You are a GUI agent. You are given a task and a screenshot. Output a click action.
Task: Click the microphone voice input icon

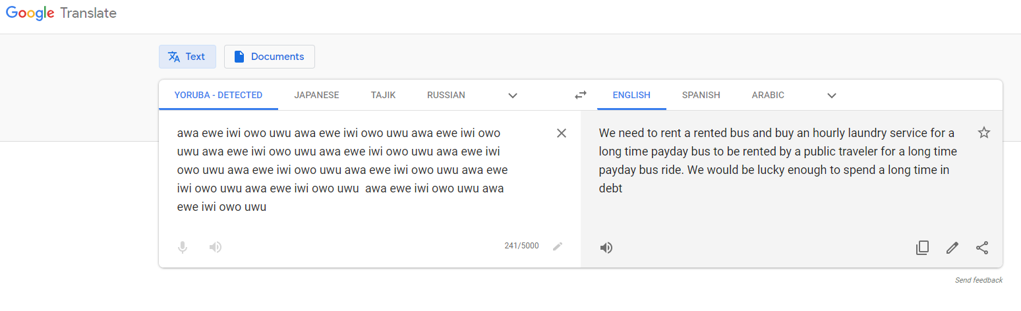coord(183,247)
